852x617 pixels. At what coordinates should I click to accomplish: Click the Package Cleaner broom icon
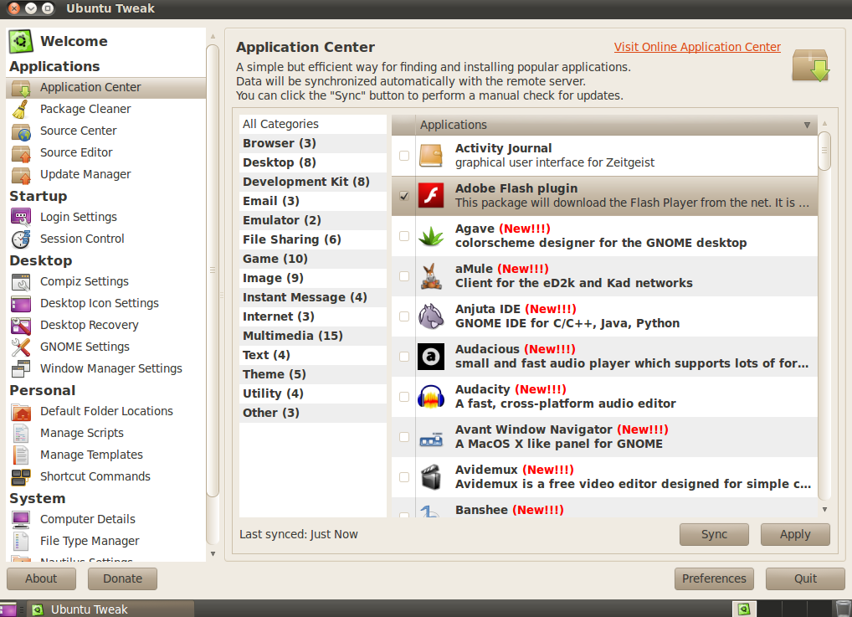(21, 110)
